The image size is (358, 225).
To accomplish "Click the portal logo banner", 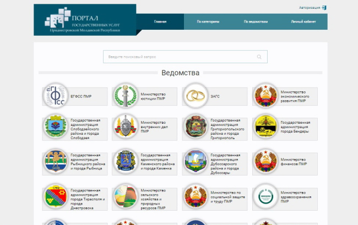I will pos(84,20).
